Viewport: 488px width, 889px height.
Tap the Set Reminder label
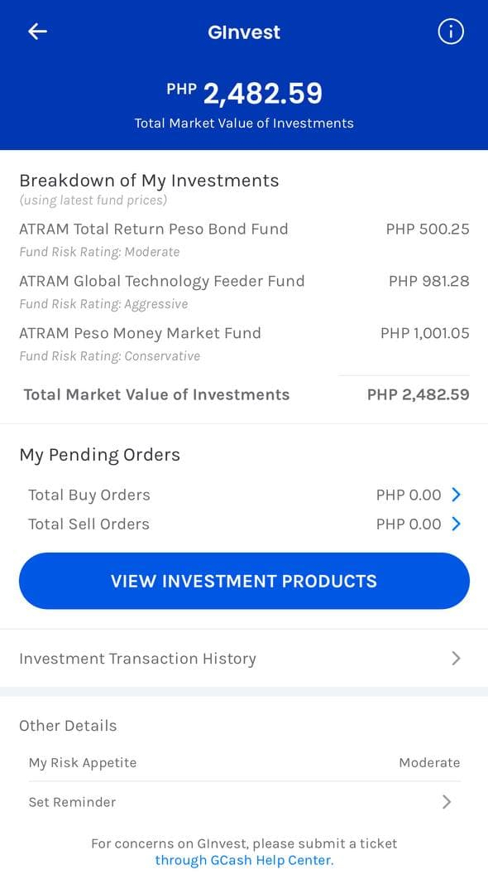coord(72,802)
